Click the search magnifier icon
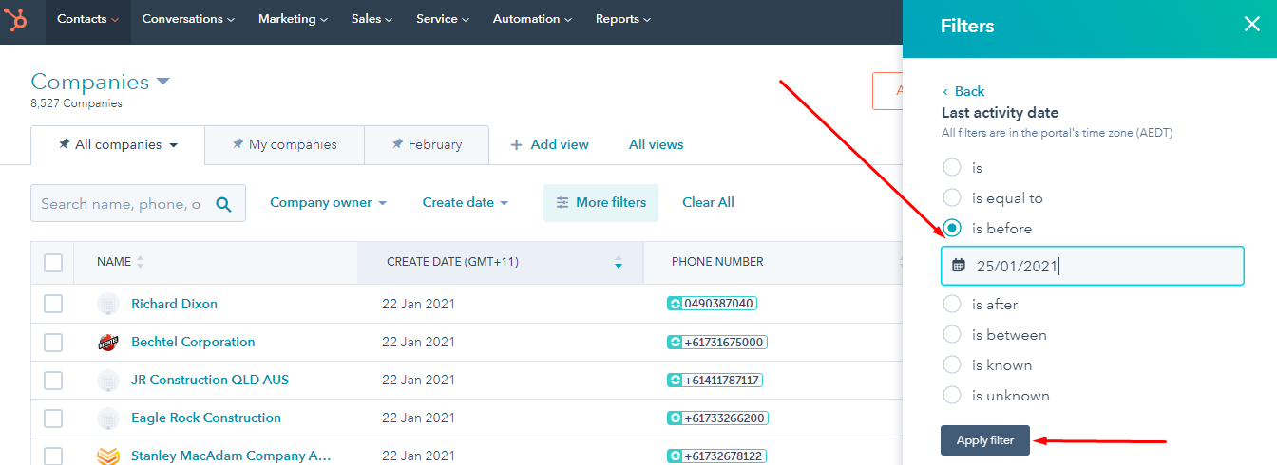 223,204
